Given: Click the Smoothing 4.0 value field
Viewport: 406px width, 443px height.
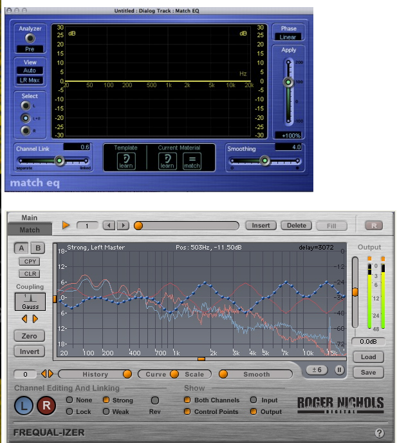Looking at the screenshot, I should (288, 147).
